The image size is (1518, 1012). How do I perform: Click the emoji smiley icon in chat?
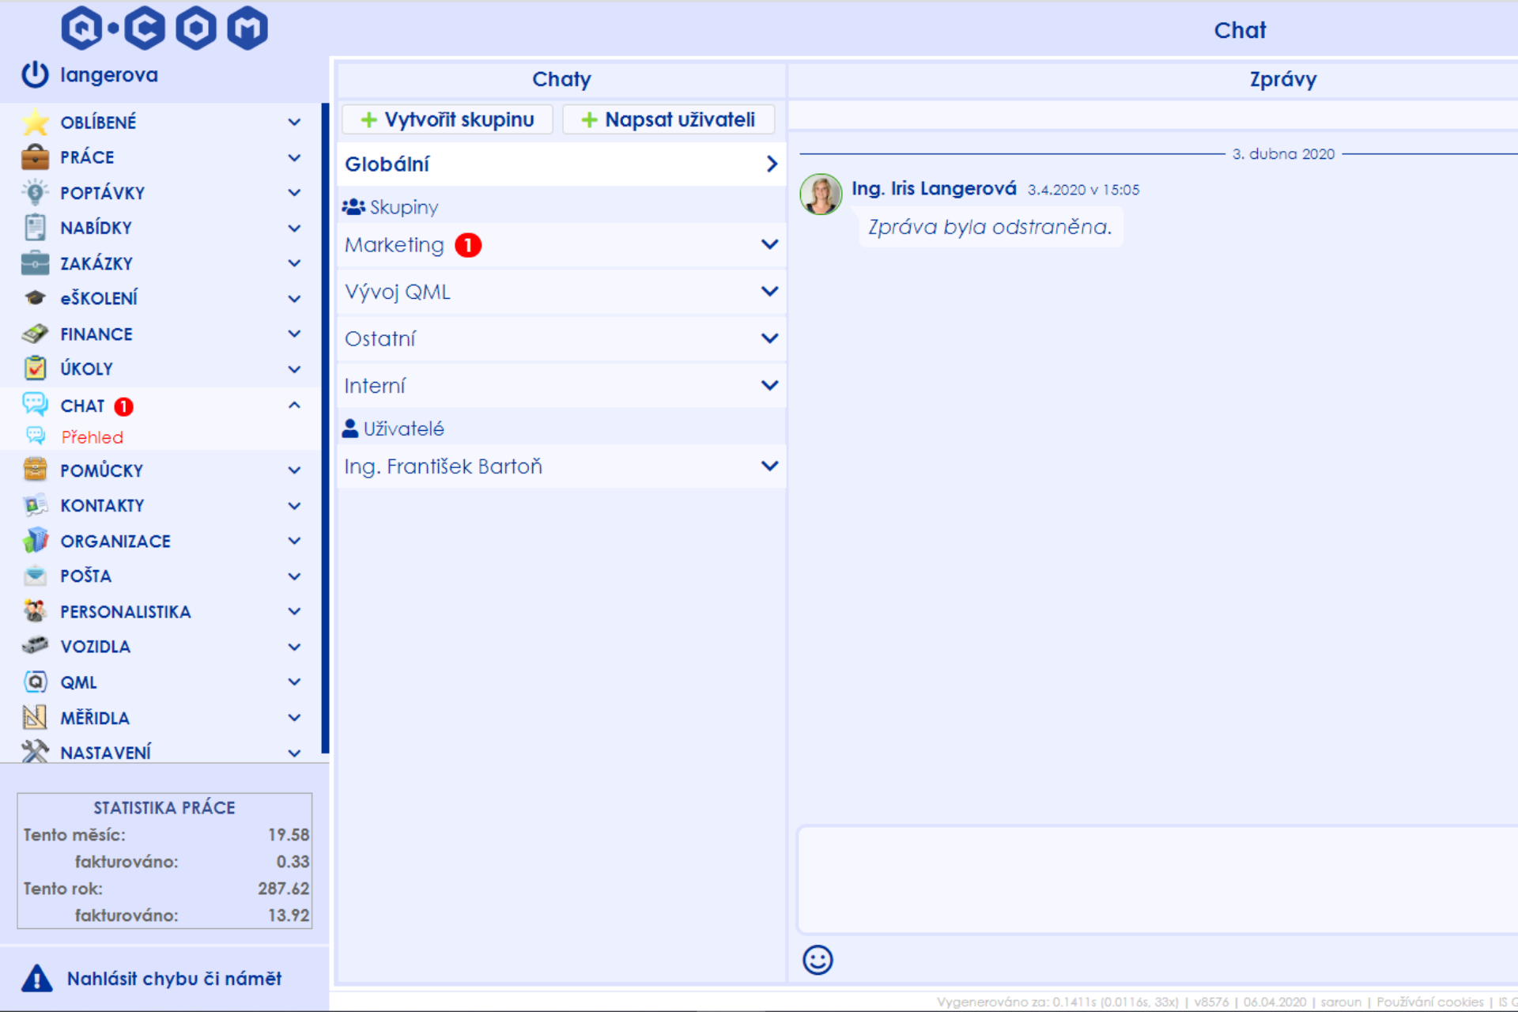[818, 960]
